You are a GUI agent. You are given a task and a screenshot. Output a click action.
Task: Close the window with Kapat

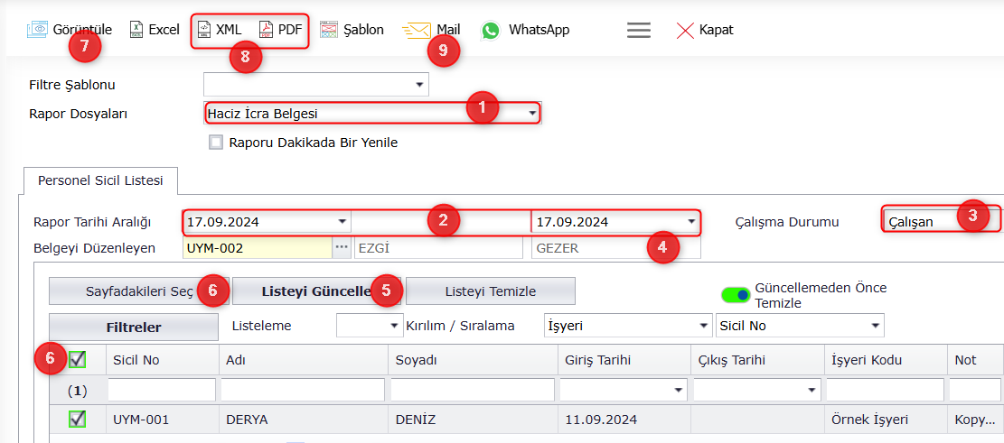pos(704,30)
